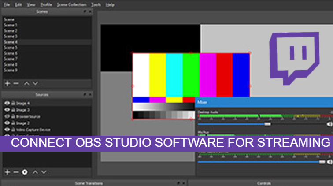This screenshot has width=333, height=186.
Task: Select Scene 2 in the list
Action: tap(47, 31)
